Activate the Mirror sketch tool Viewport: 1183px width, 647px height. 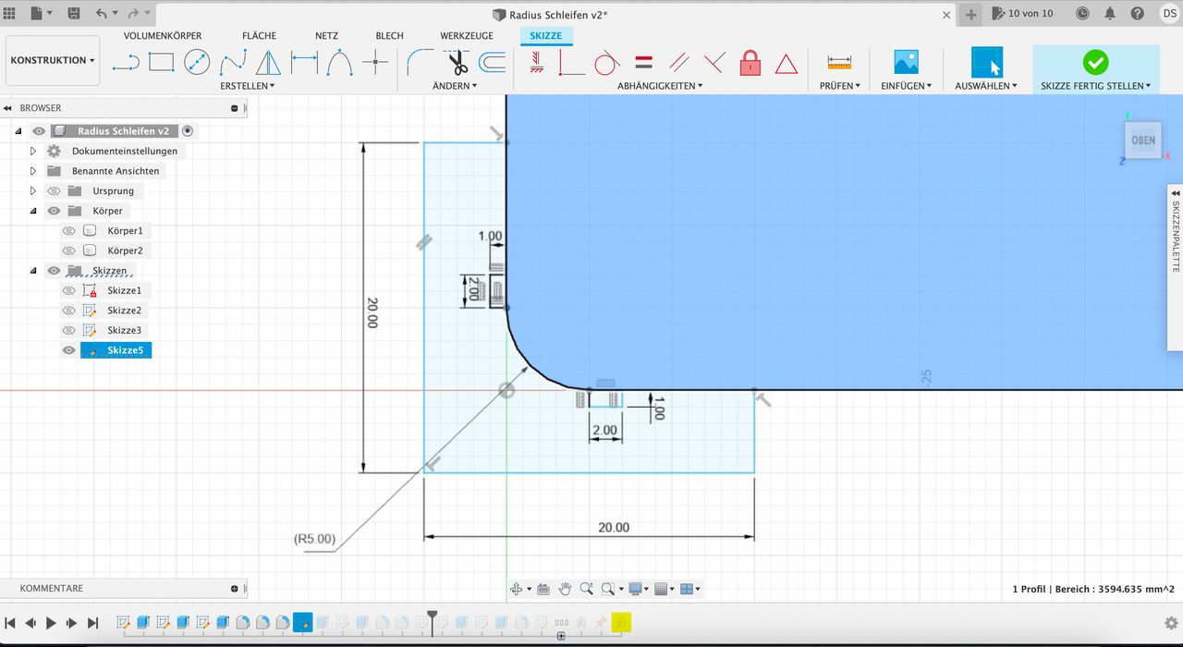pos(268,63)
